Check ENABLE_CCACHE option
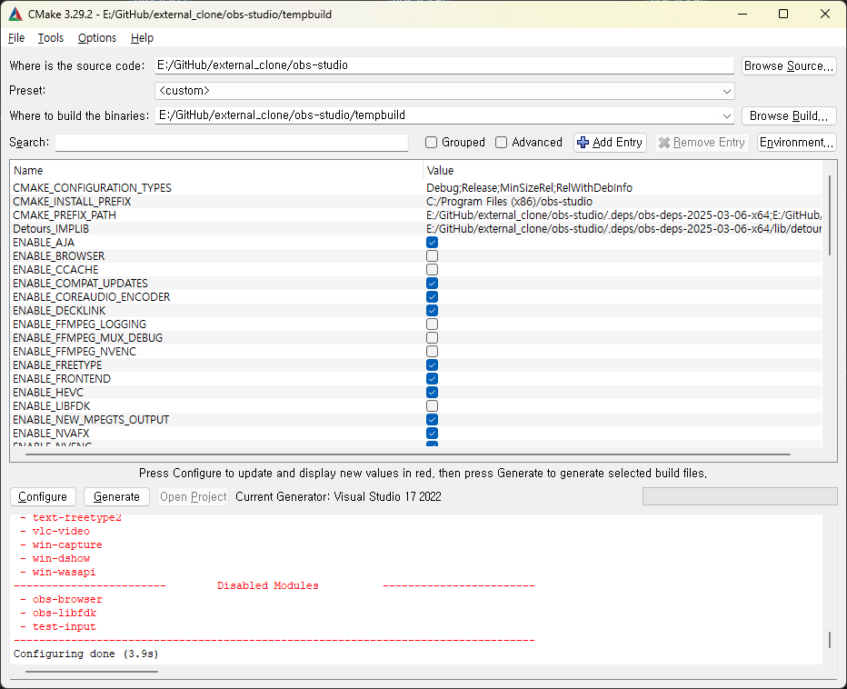This screenshot has width=847, height=689. (x=433, y=269)
